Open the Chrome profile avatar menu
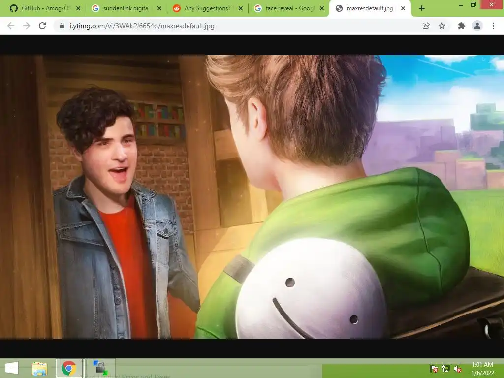The width and height of the screenshot is (504, 378). coord(477,26)
